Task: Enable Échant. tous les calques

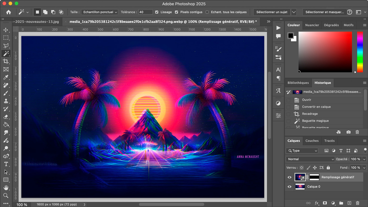Action: coord(207,12)
